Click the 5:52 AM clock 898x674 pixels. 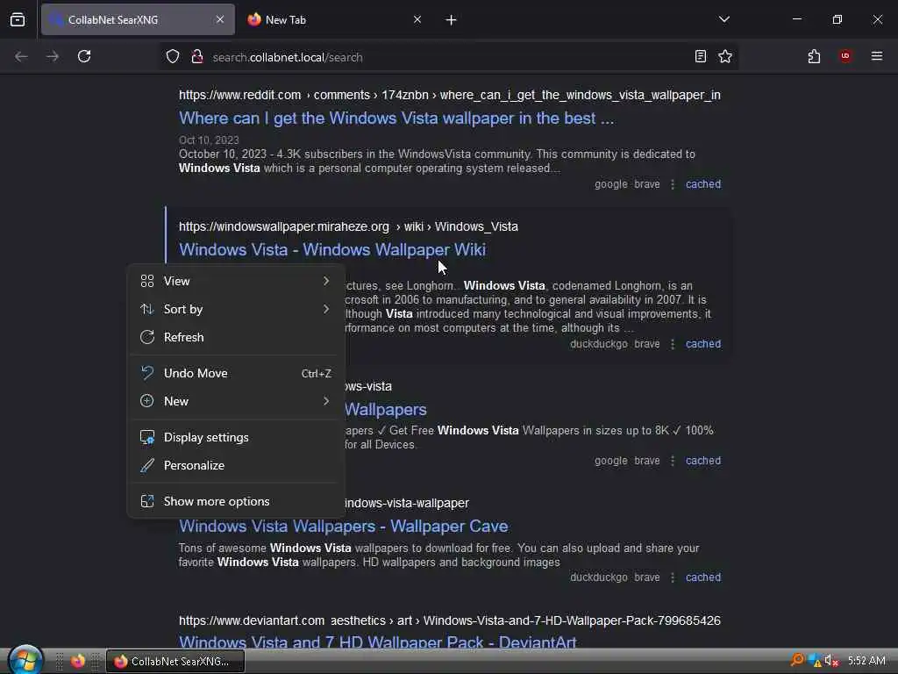pos(866,661)
